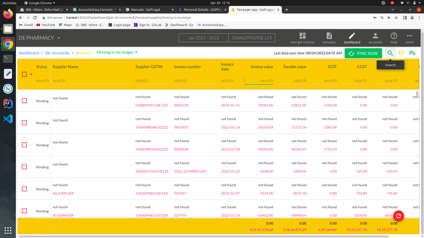Check the row for invoice 0006038

point(24,145)
